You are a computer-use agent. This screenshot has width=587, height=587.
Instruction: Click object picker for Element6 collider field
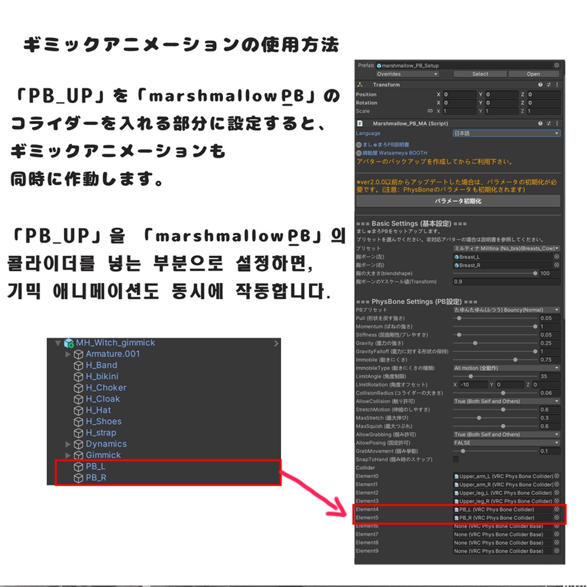[x=557, y=526]
